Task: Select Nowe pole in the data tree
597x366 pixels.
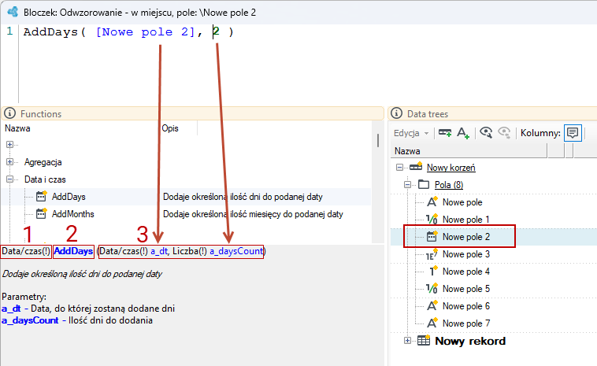Action: (x=462, y=202)
